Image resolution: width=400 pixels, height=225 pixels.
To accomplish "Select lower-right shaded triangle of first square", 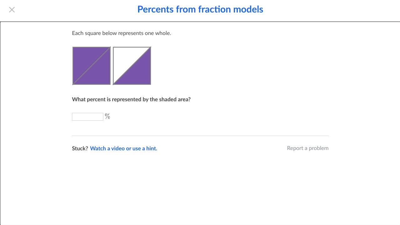I will point(100,74).
